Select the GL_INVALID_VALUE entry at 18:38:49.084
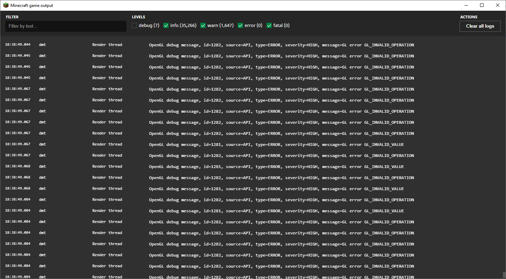The image size is (506, 279). (242, 211)
